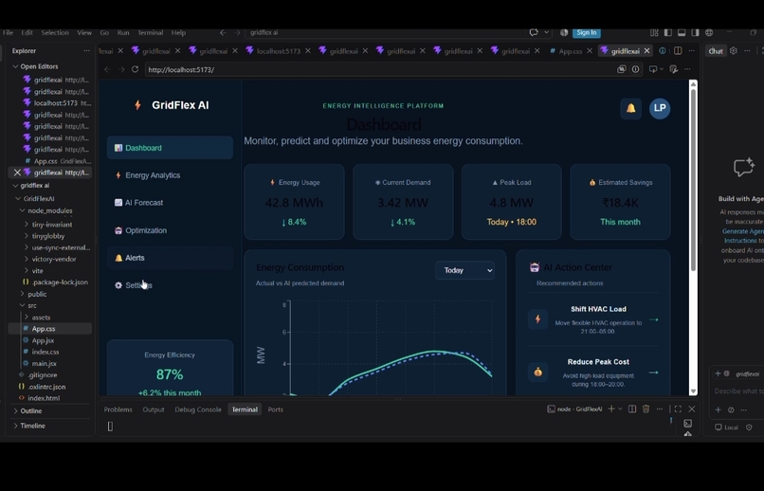
Task: Go forward in embedded browser
Action: 120,69
